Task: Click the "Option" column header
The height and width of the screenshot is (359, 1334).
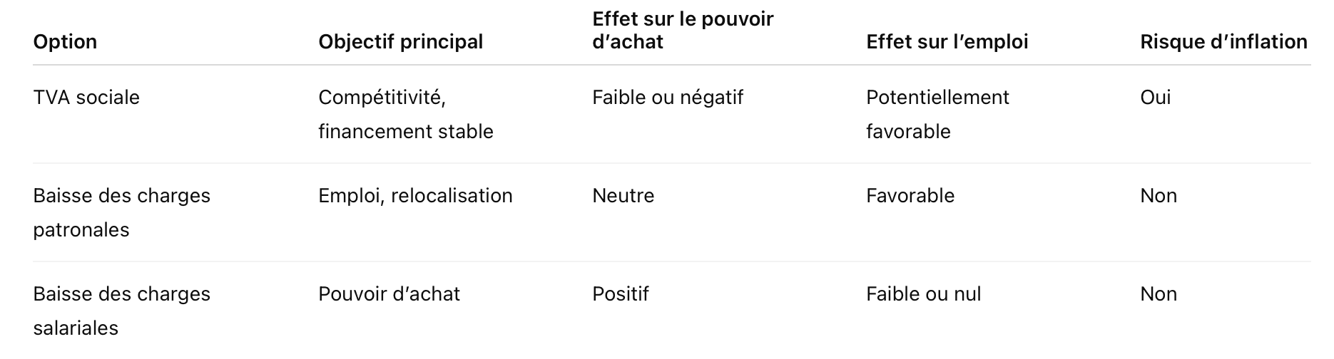Action: (x=65, y=42)
